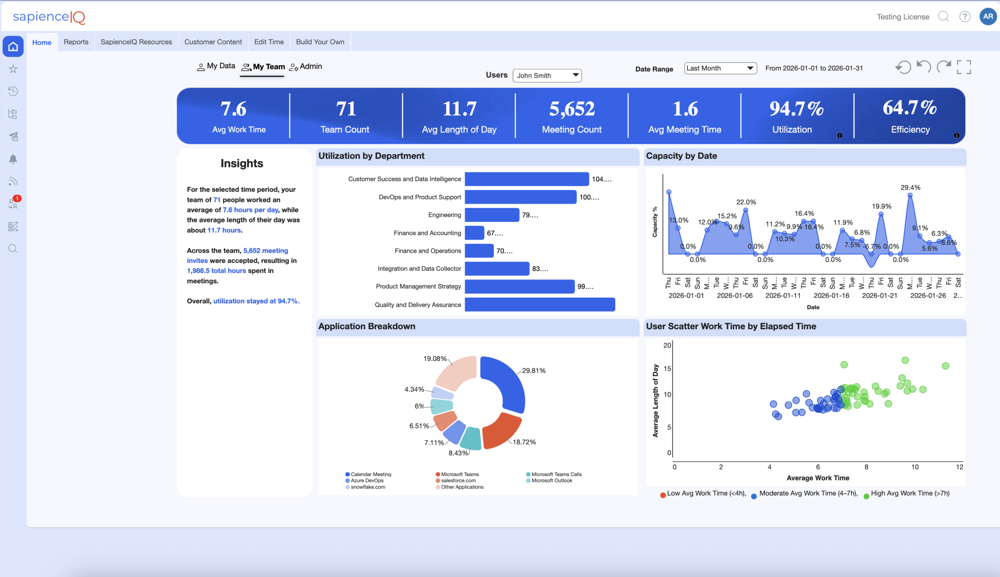The width and height of the screenshot is (1000, 577).
Task: Open the AR user avatar menu
Action: click(988, 17)
